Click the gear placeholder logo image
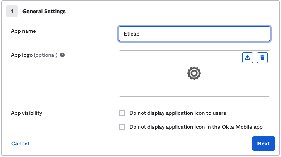Image resolution: width=281 pixels, height=157 pixels. [x=194, y=73]
